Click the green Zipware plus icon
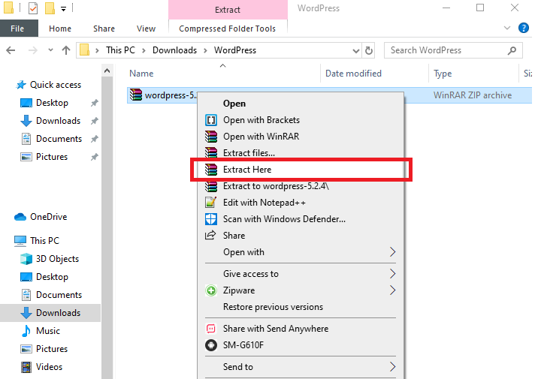 tap(211, 290)
